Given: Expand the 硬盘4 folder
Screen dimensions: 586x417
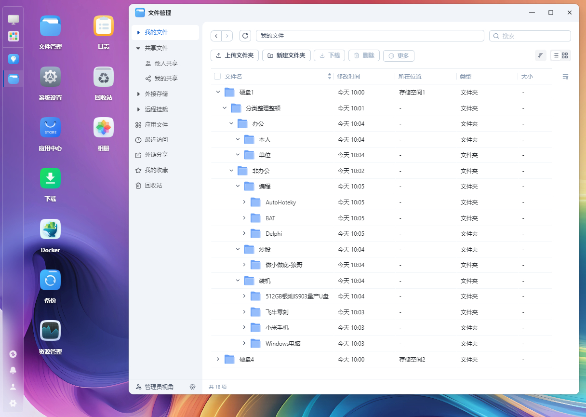Looking at the screenshot, I should coord(218,359).
